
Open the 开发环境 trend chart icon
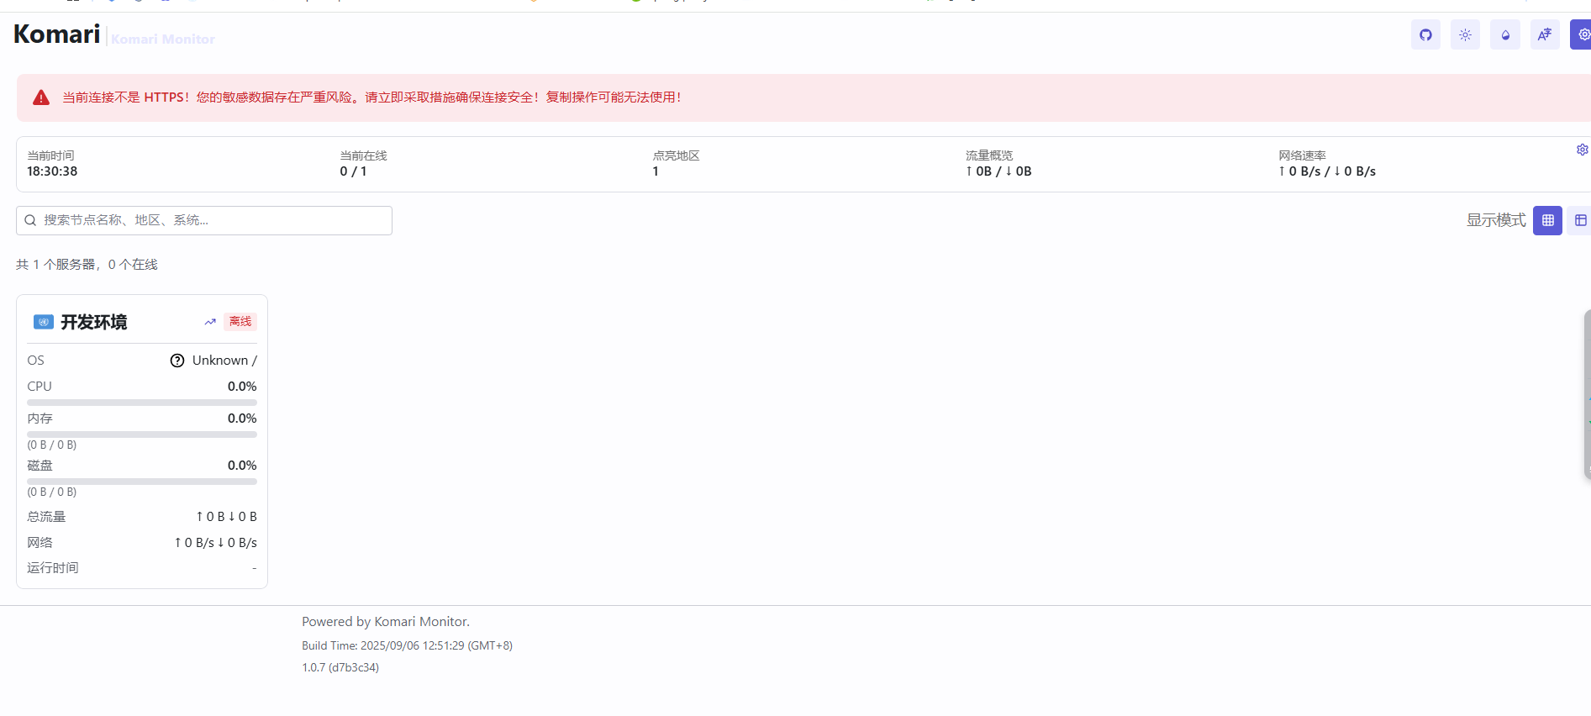pos(210,322)
